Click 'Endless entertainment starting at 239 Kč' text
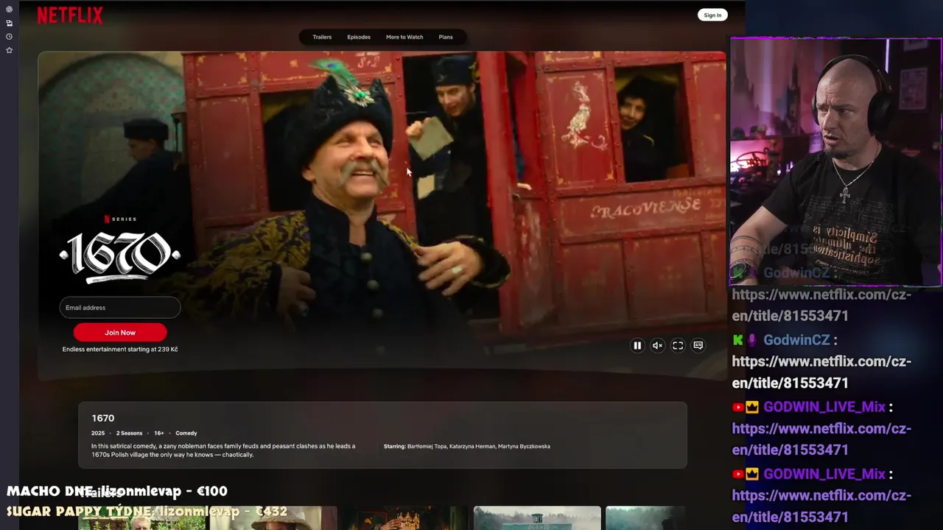943x530 pixels. pyautogui.click(x=120, y=349)
